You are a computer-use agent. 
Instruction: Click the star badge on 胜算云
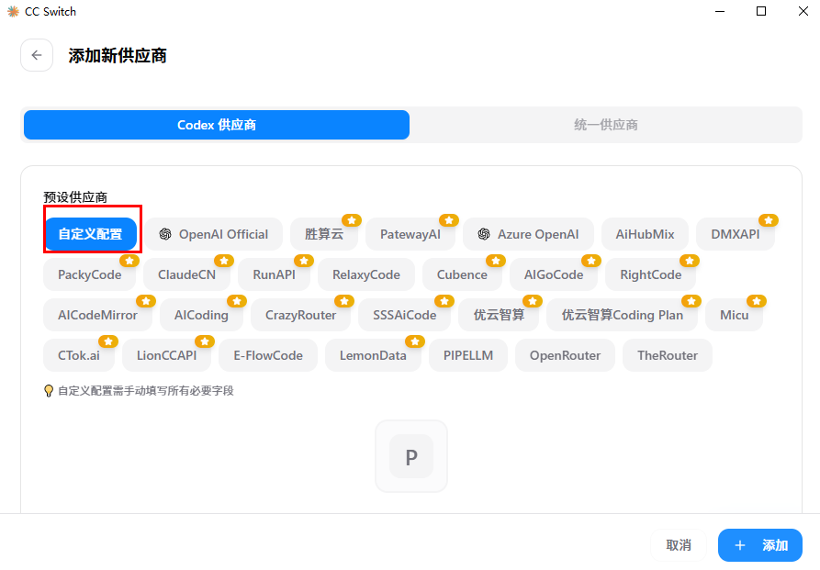point(352,220)
